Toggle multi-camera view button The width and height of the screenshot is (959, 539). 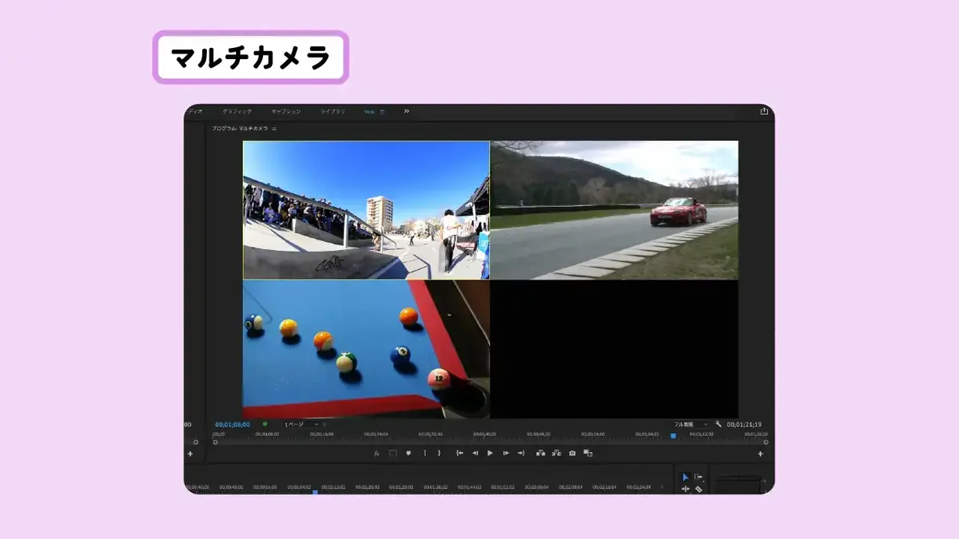tap(588, 453)
